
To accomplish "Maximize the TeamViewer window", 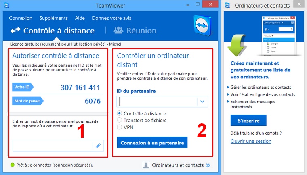I will tap(198, 4).
